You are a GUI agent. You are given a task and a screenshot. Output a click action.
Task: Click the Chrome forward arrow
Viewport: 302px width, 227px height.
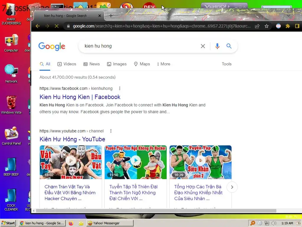[x=47, y=26]
